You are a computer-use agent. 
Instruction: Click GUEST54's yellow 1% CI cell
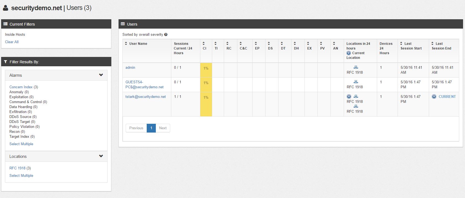(x=206, y=85)
